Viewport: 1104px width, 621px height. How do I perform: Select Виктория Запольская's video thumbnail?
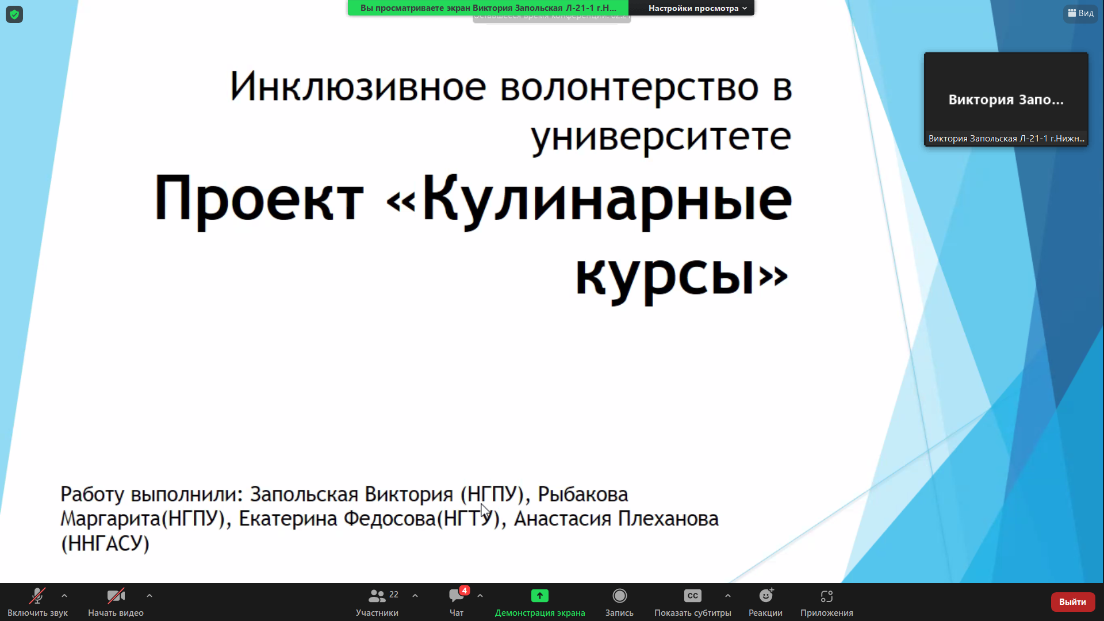(x=1006, y=99)
